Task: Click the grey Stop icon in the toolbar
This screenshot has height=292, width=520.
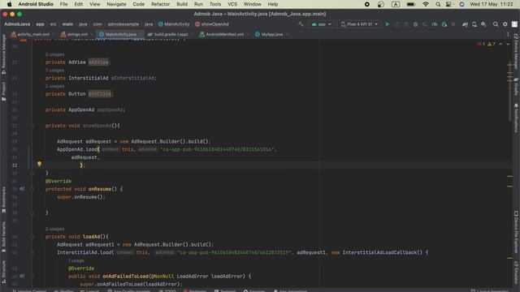Action: [x=453, y=24]
